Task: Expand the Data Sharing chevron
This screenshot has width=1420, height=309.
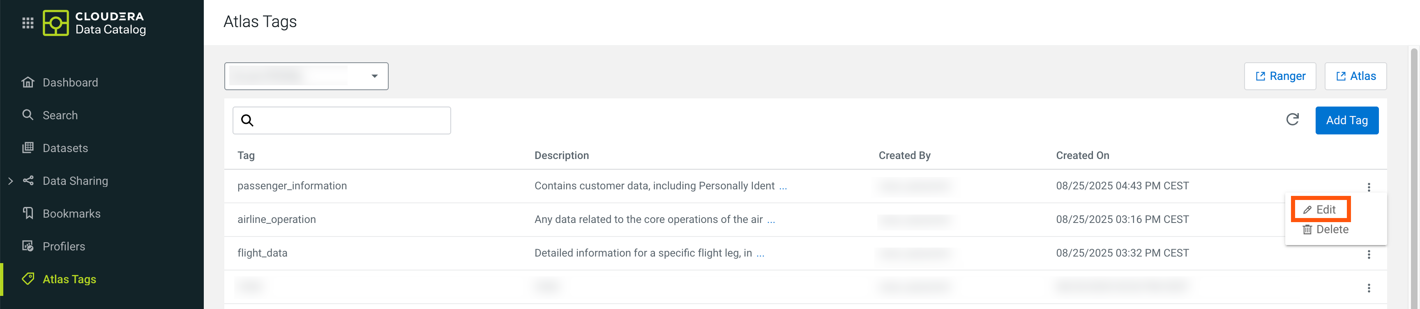Action: click(10, 181)
